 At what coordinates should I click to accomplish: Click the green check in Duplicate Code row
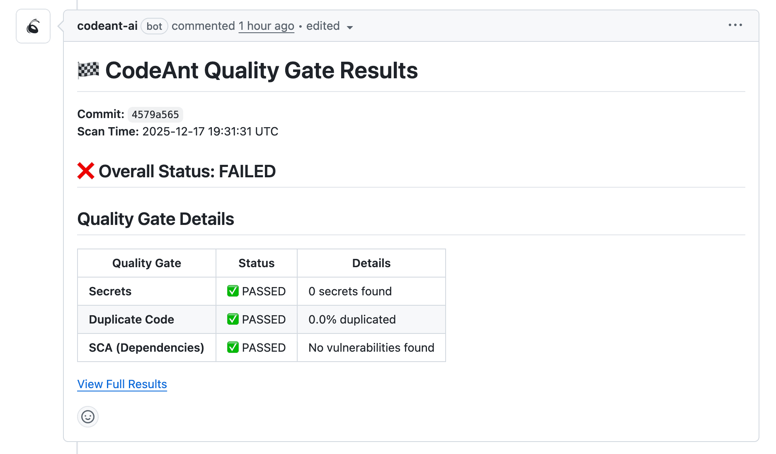pyautogui.click(x=233, y=319)
